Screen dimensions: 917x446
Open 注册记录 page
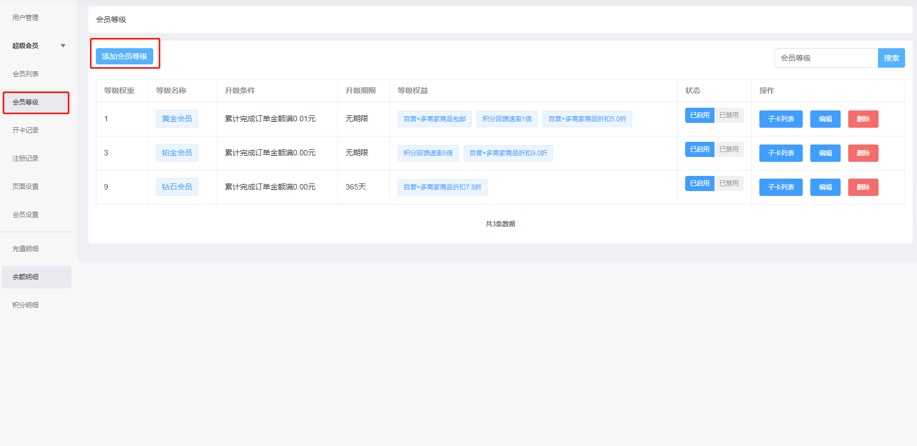pyautogui.click(x=25, y=159)
